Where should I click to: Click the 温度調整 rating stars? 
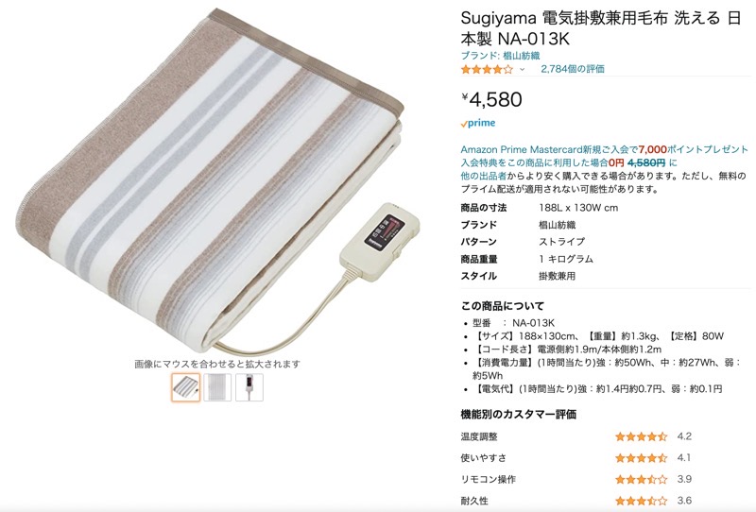point(641,436)
